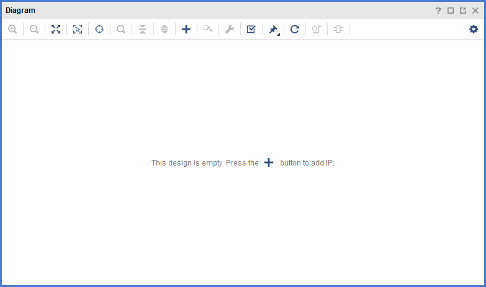Click the Auto Fit Selection crosshair icon
This screenshot has height=287, width=486.
click(x=99, y=29)
